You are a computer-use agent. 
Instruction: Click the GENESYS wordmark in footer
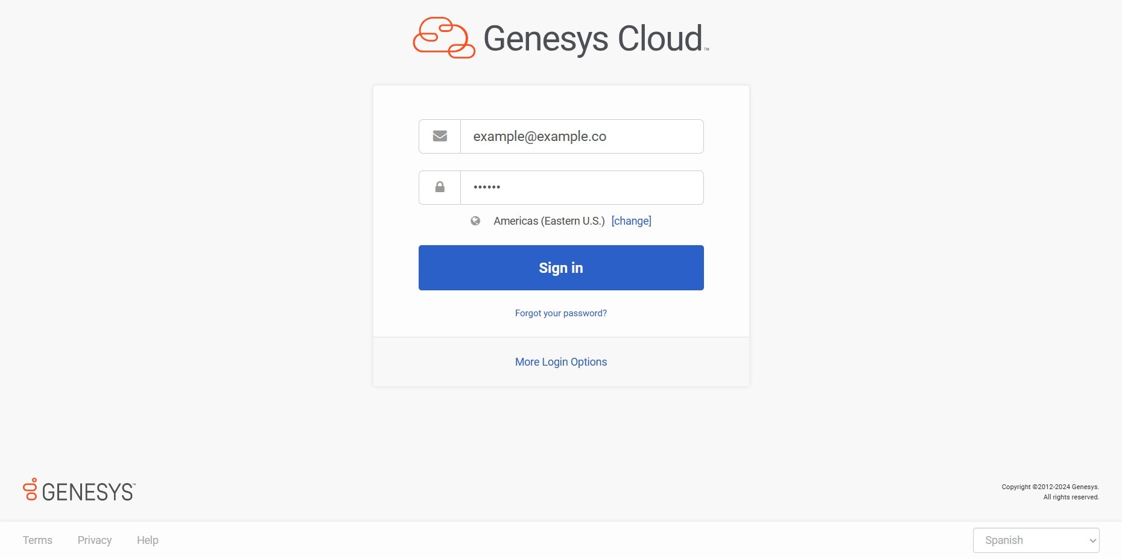[88, 492]
